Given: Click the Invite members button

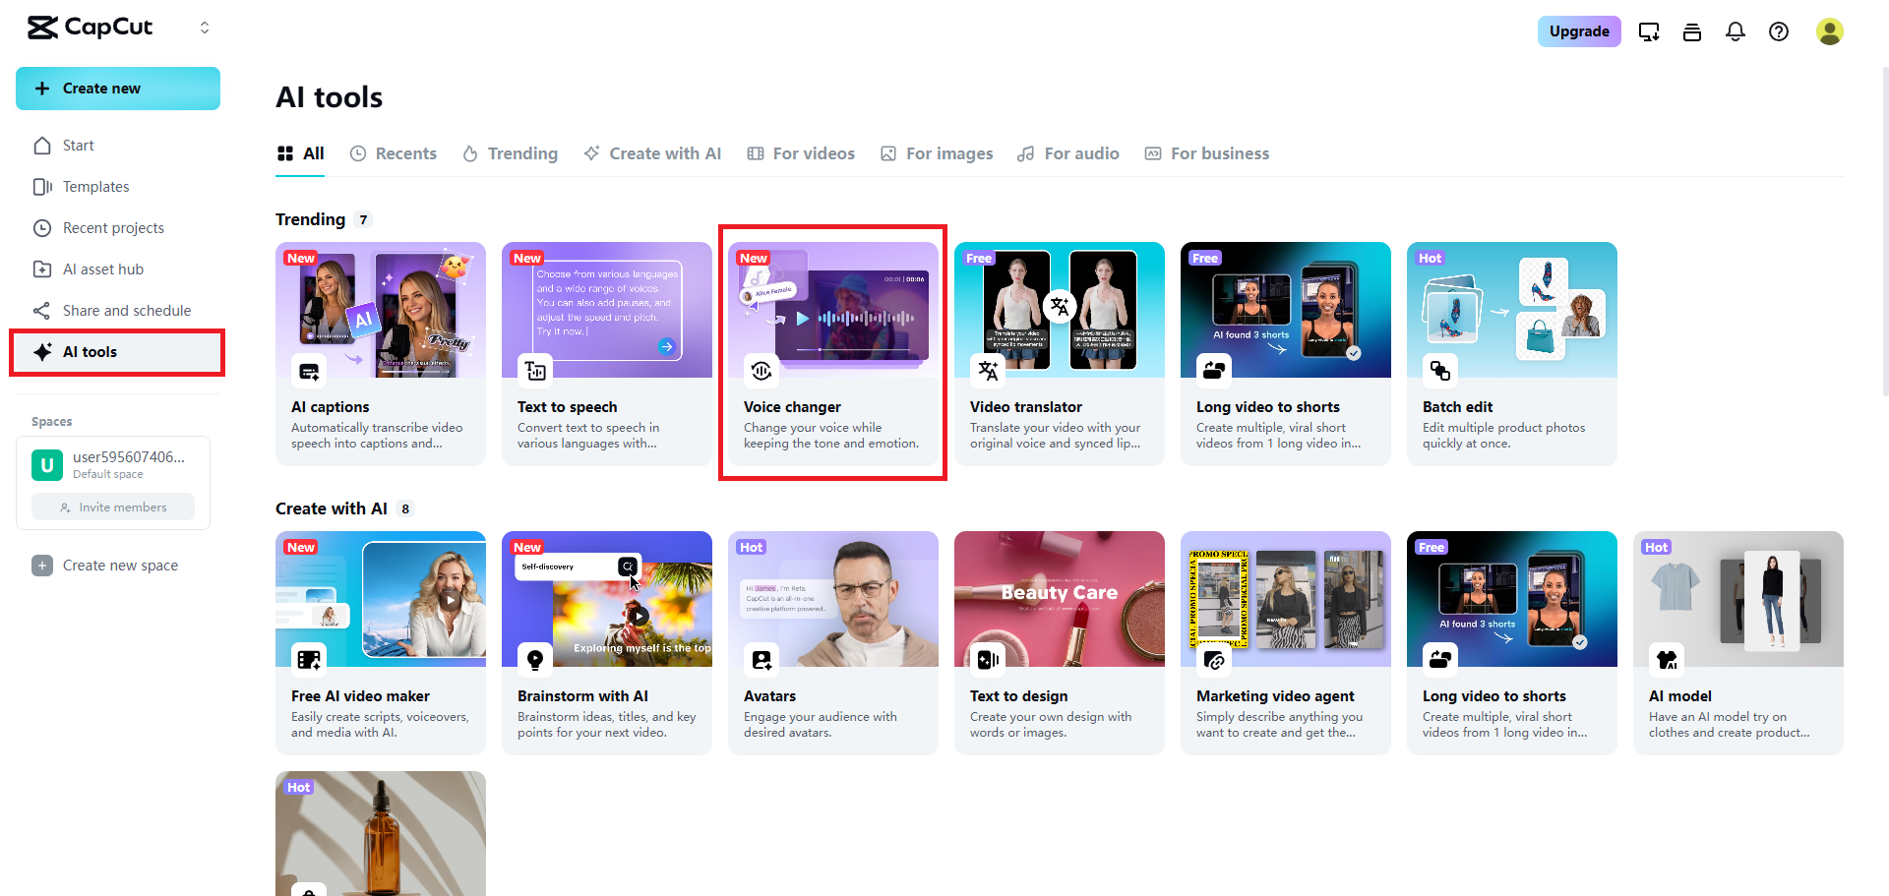Looking at the screenshot, I should click(113, 508).
